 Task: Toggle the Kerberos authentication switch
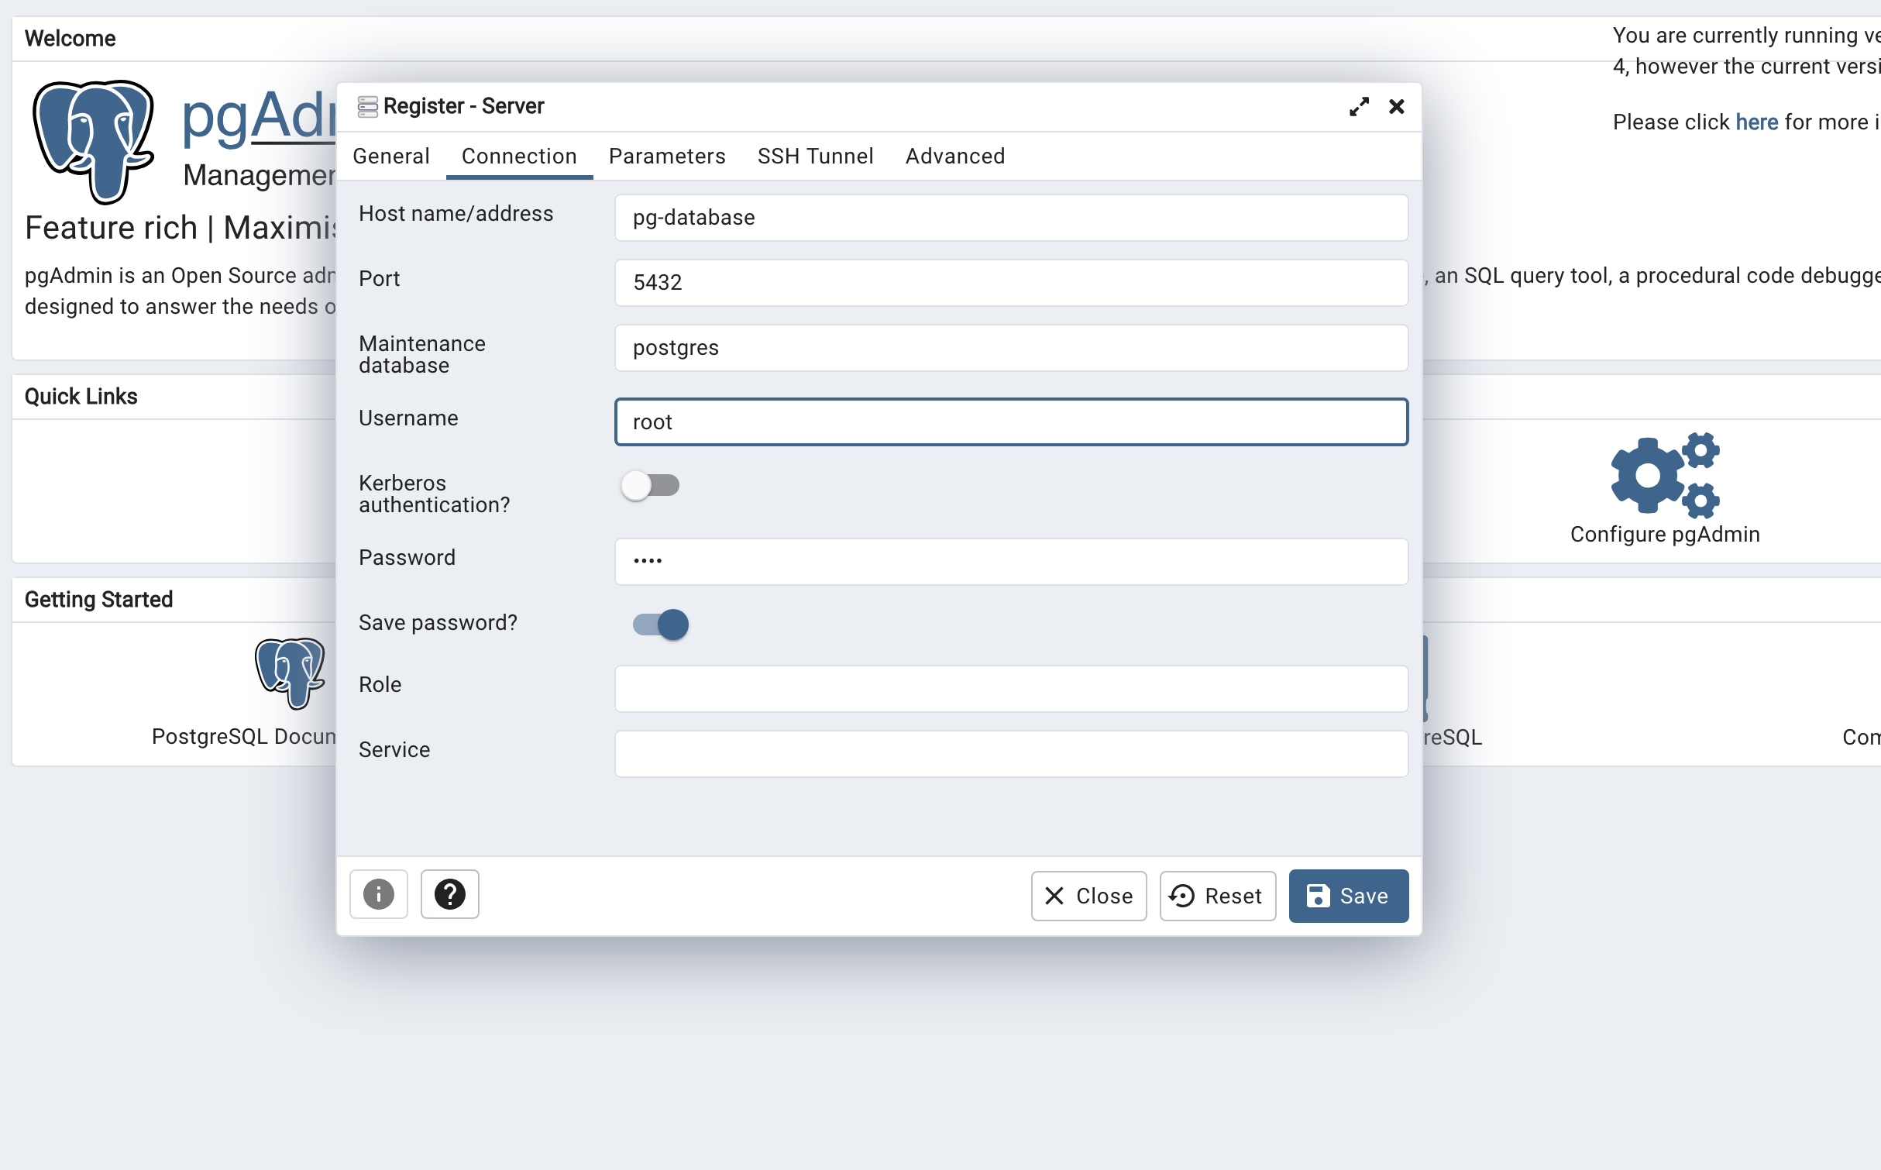click(651, 486)
